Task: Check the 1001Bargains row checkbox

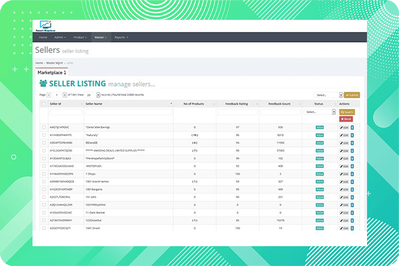Action: (x=44, y=189)
